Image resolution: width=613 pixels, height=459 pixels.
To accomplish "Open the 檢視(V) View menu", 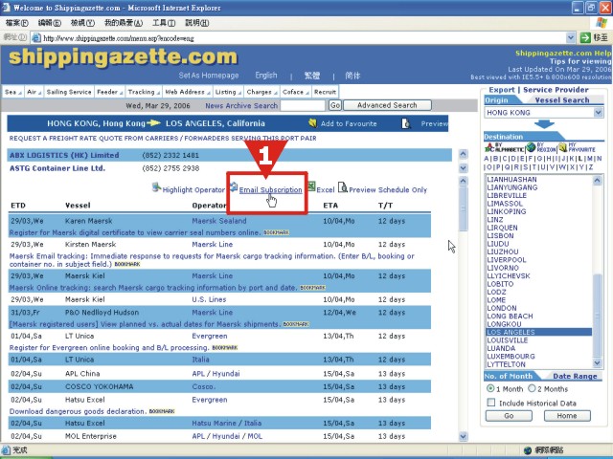I will pos(82,23).
